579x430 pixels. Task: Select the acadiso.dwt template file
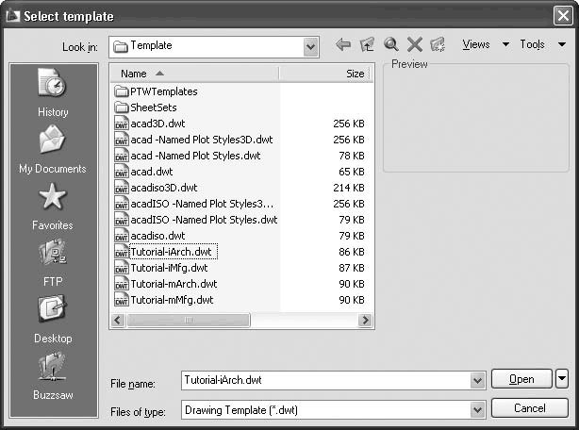pyautogui.click(x=157, y=236)
